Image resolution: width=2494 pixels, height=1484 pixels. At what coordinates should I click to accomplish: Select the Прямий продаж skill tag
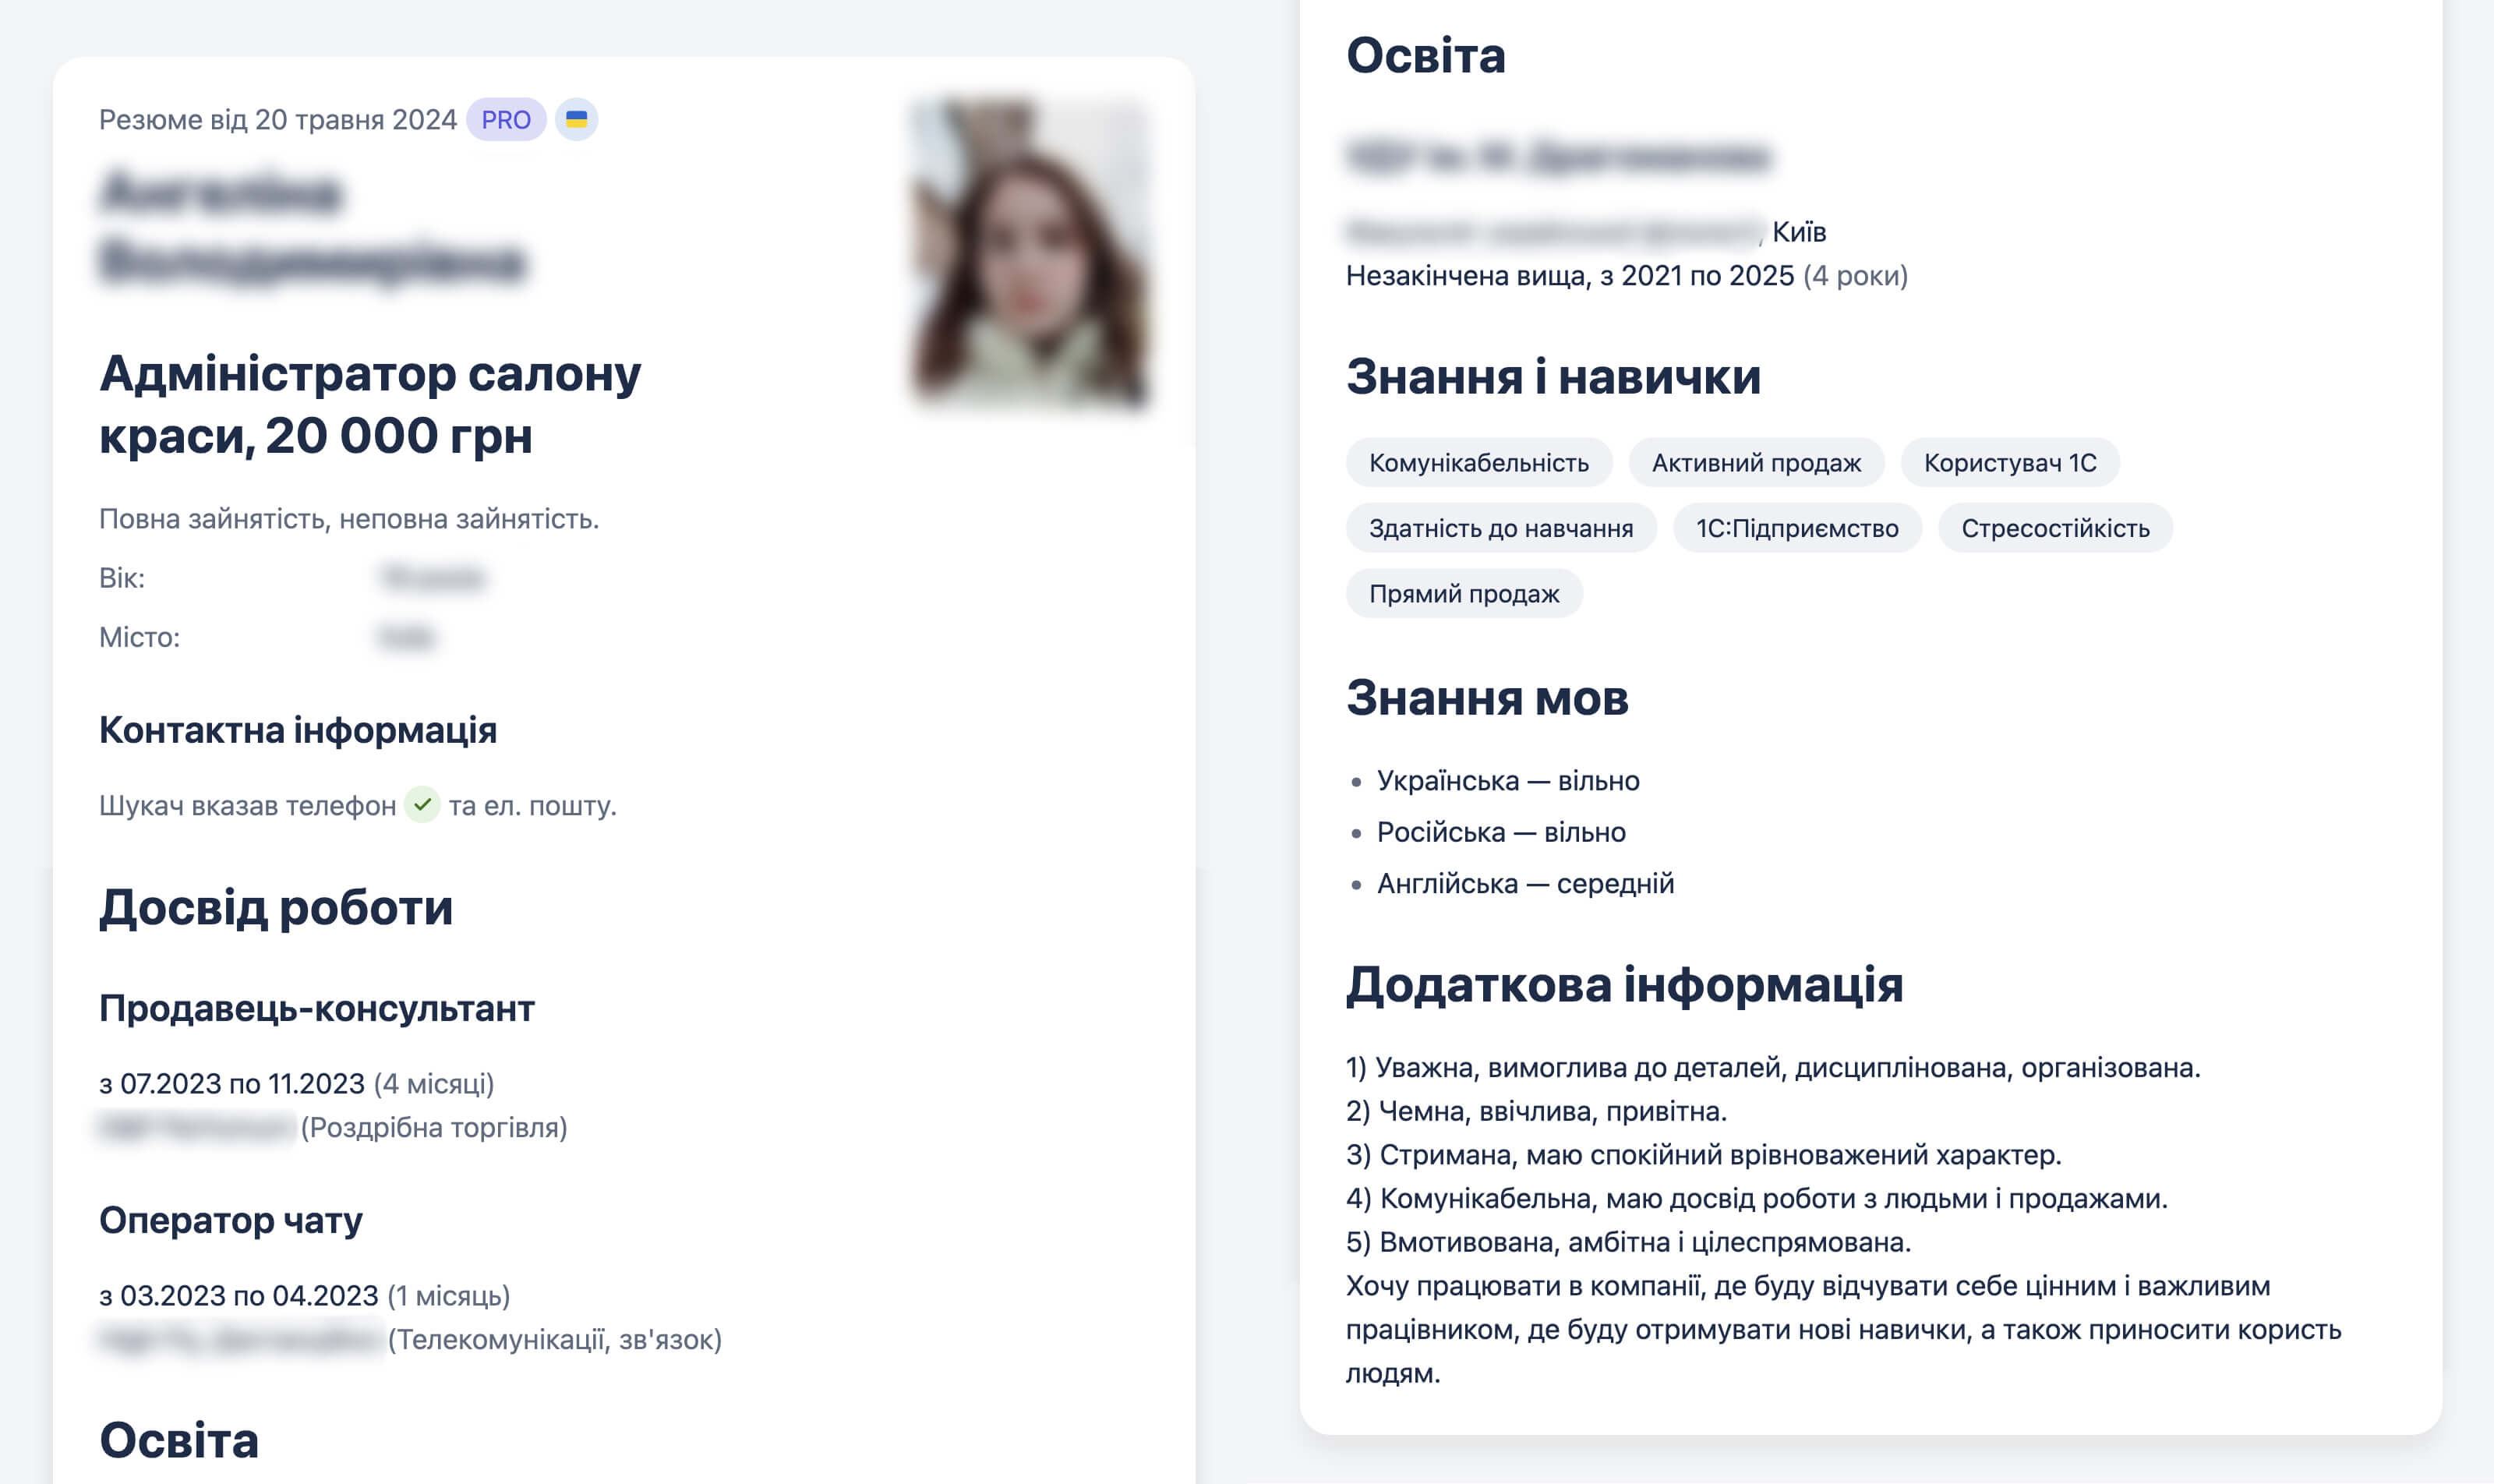[x=1463, y=594]
